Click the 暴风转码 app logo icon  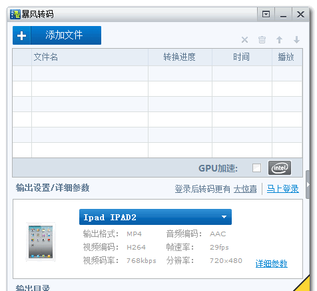[x=15, y=14]
